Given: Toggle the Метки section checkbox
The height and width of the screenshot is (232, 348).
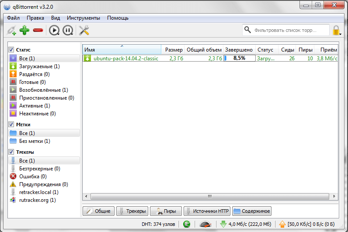Looking at the screenshot, I should 11,124.
